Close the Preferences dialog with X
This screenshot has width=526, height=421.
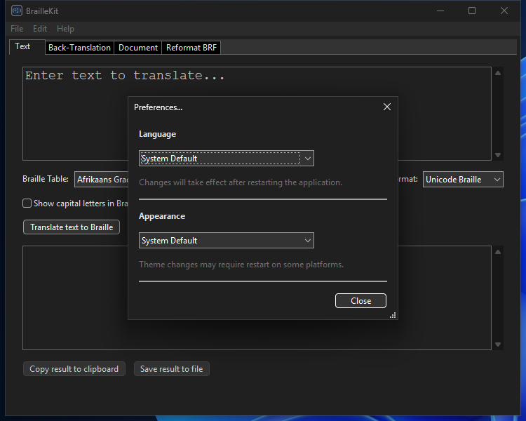click(386, 107)
